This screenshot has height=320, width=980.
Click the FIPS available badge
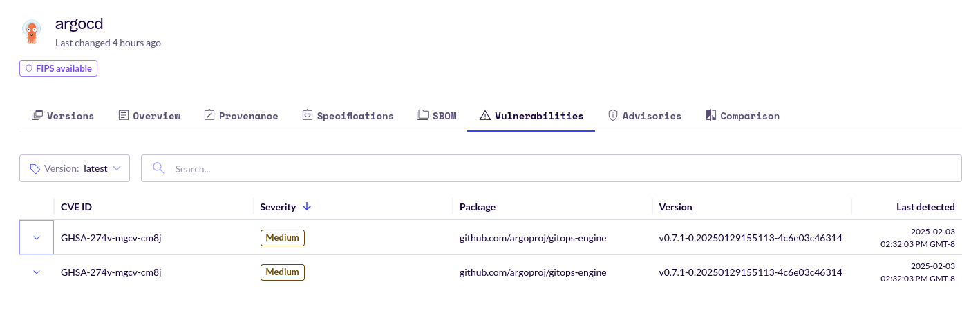pyautogui.click(x=59, y=68)
